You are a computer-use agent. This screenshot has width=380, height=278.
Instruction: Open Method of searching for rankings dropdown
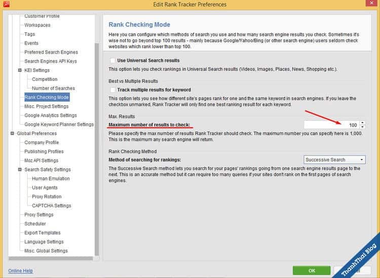tap(334, 160)
